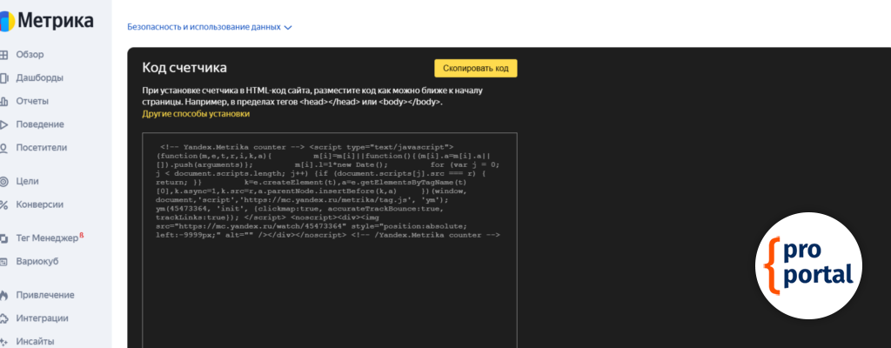Expand the Безопасность и использование данных section
Viewport: 891px width, 348px height.
(204, 27)
